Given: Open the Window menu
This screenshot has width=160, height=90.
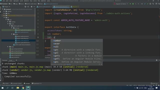Looking at the screenshot, I should pos(43,1).
